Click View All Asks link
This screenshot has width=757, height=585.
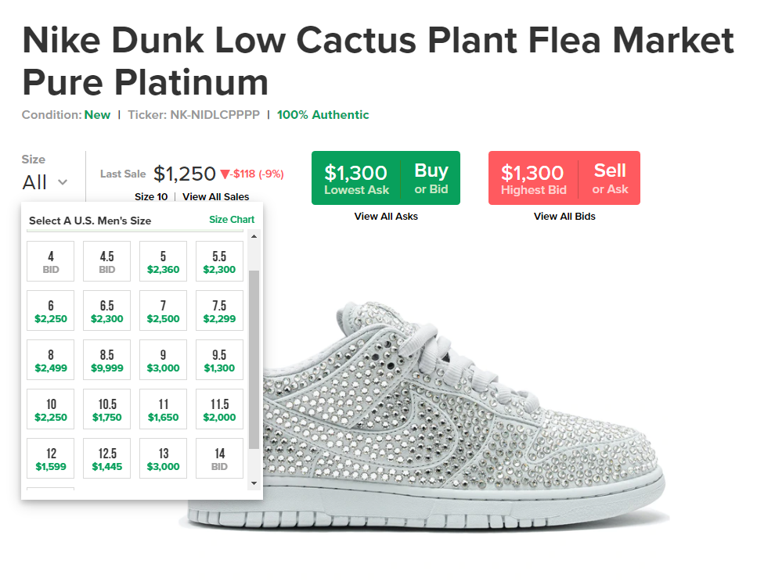386,217
